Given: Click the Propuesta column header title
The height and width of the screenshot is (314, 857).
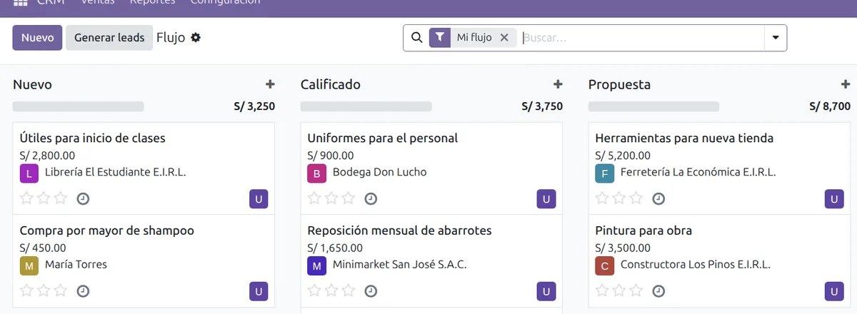Looking at the screenshot, I should [619, 84].
